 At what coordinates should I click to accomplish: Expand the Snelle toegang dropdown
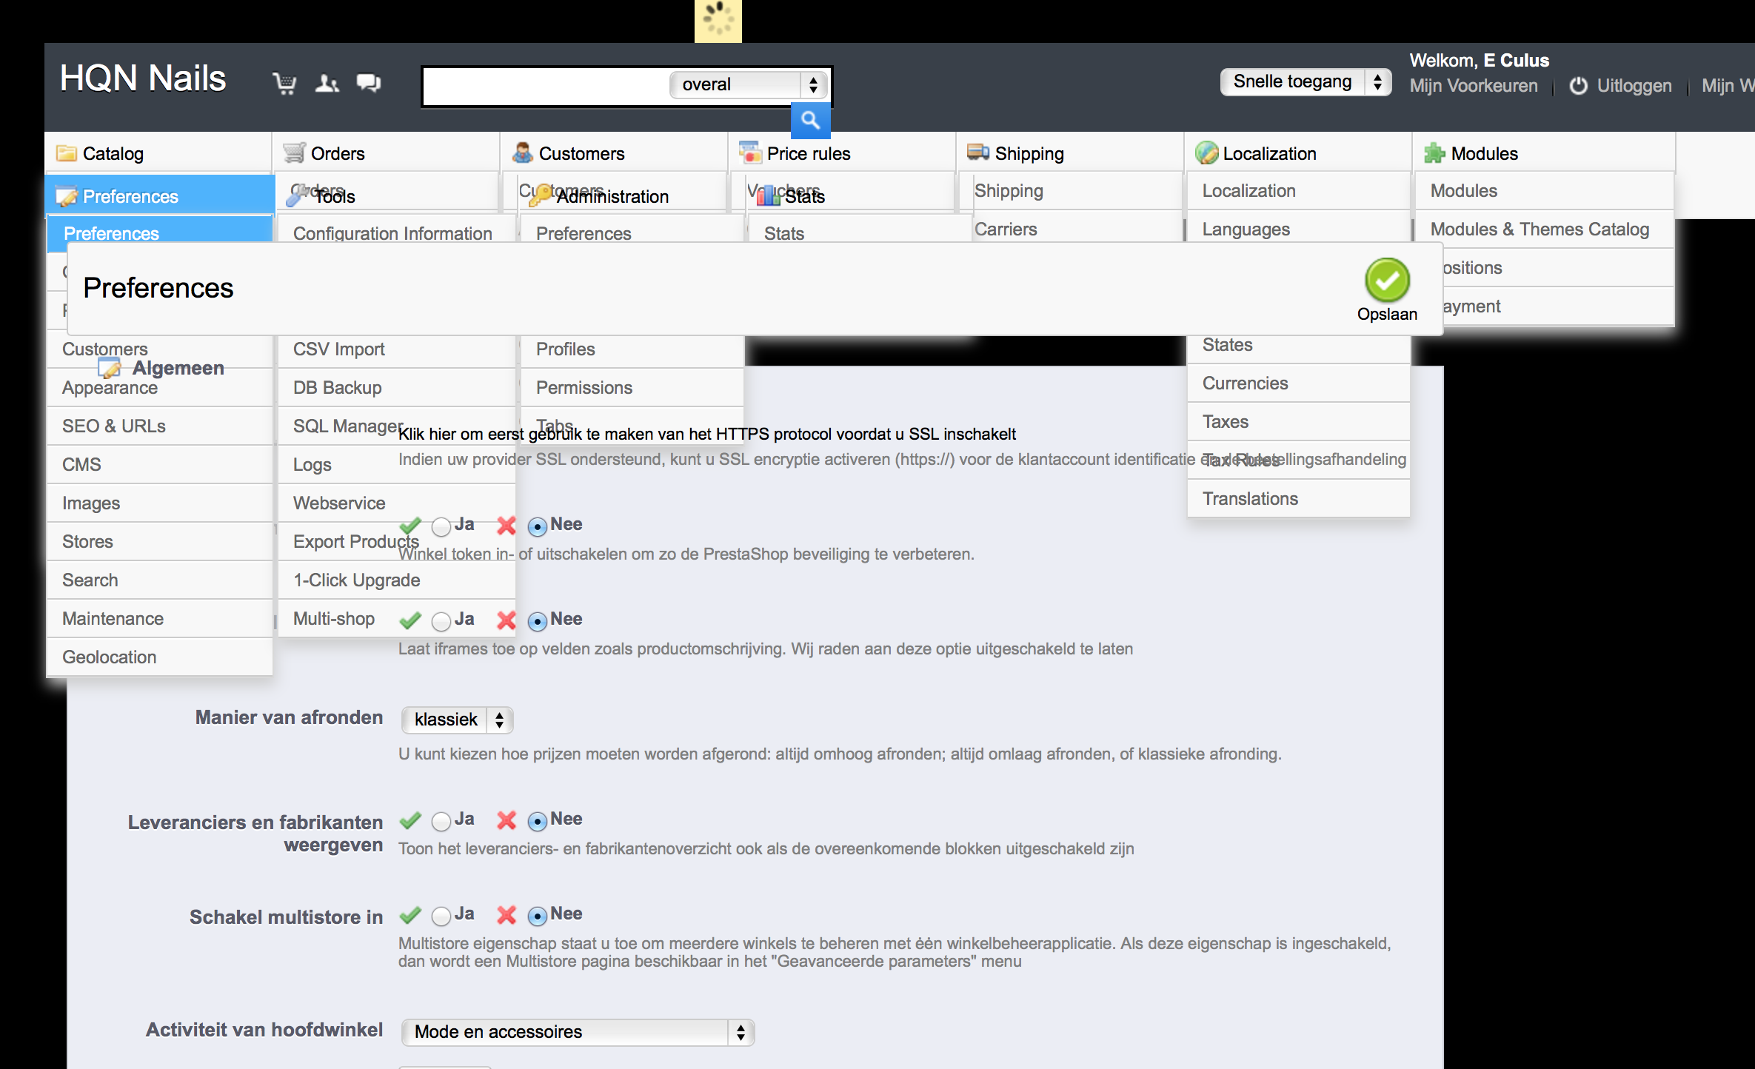pos(1305,82)
